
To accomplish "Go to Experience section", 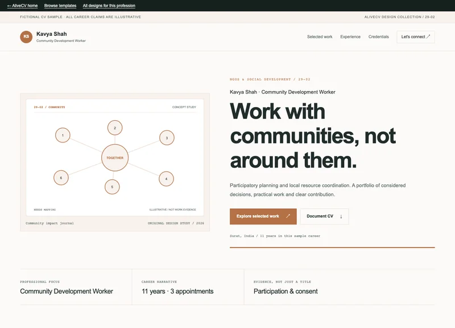I will click(350, 36).
